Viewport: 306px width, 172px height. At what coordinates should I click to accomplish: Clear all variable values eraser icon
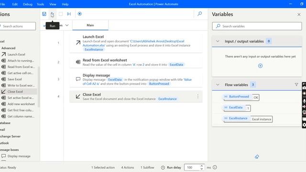(x=257, y=157)
